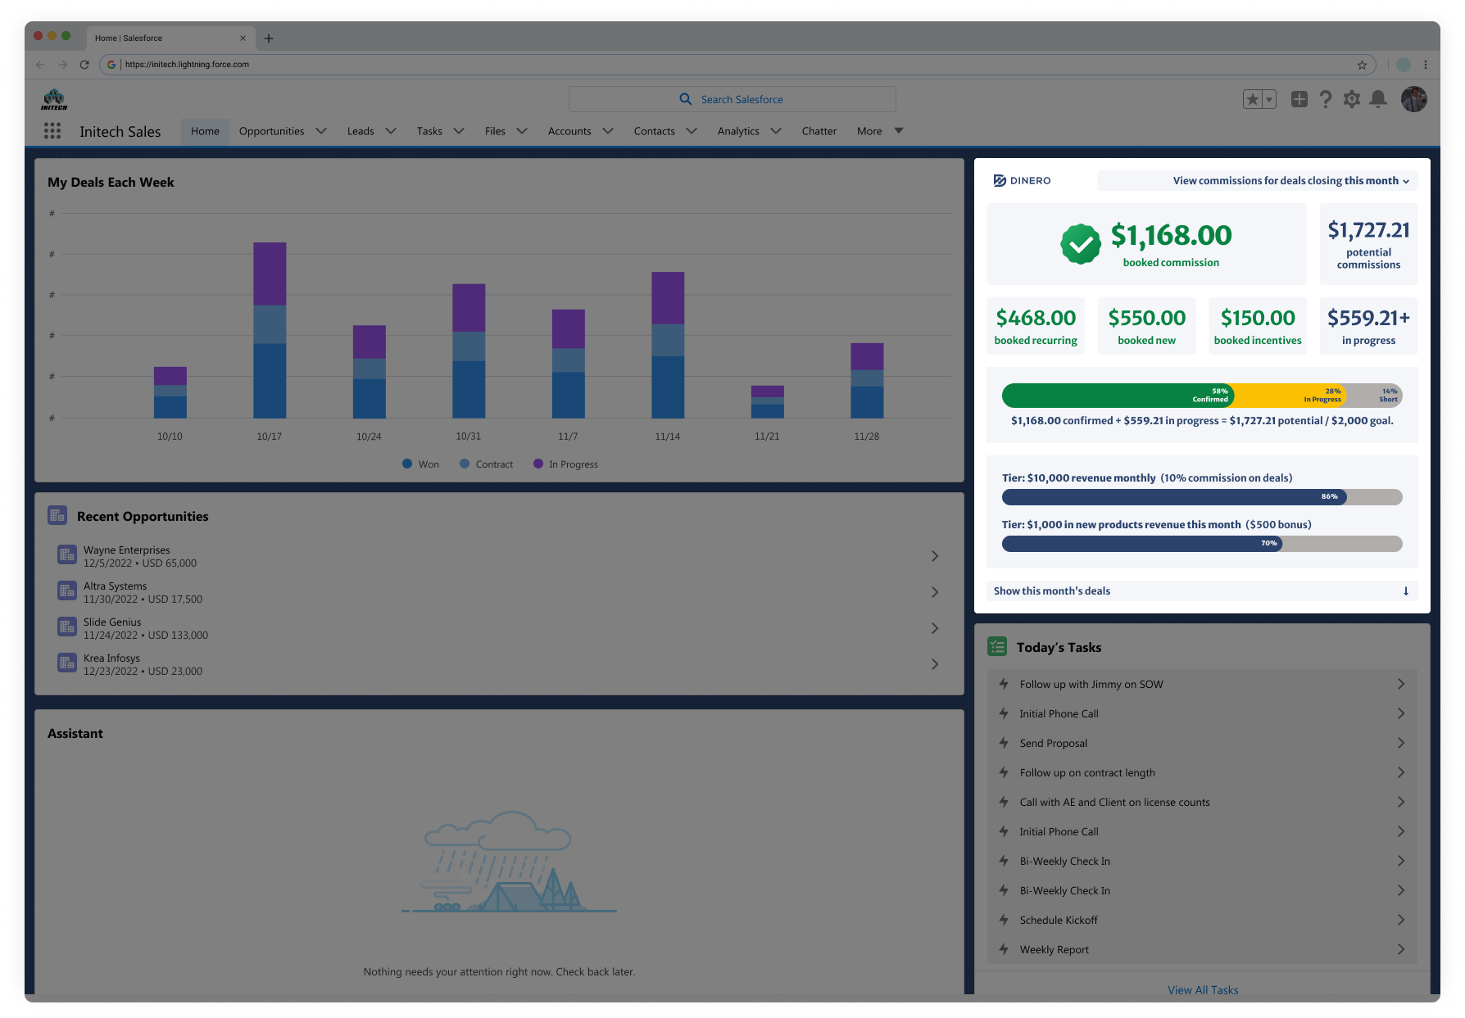
Task: Open the Leads nav tab
Action: coord(361,131)
